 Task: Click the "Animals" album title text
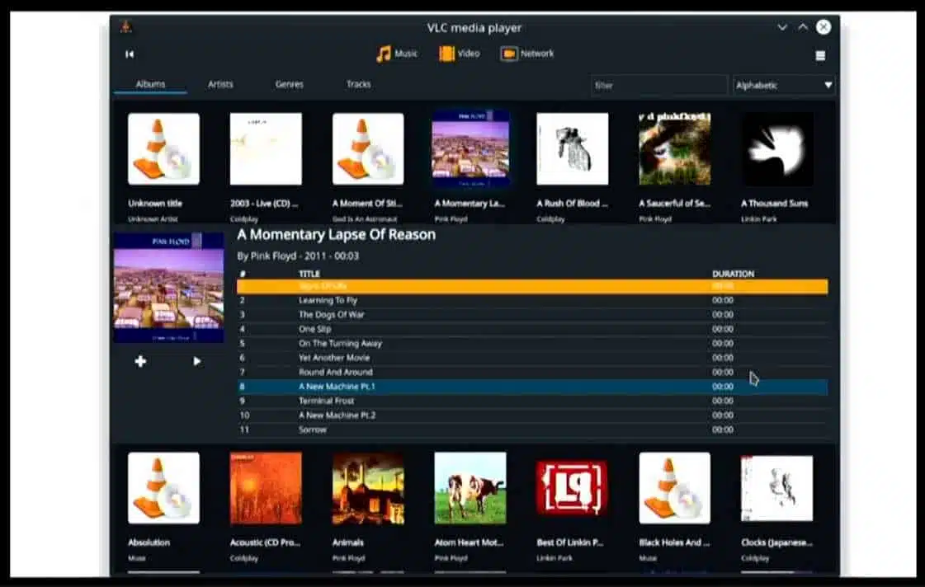pyautogui.click(x=348, y=542)
